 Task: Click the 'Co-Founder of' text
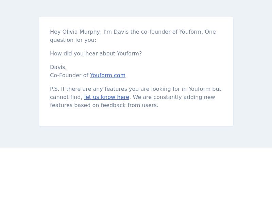[x=69, y=75]
